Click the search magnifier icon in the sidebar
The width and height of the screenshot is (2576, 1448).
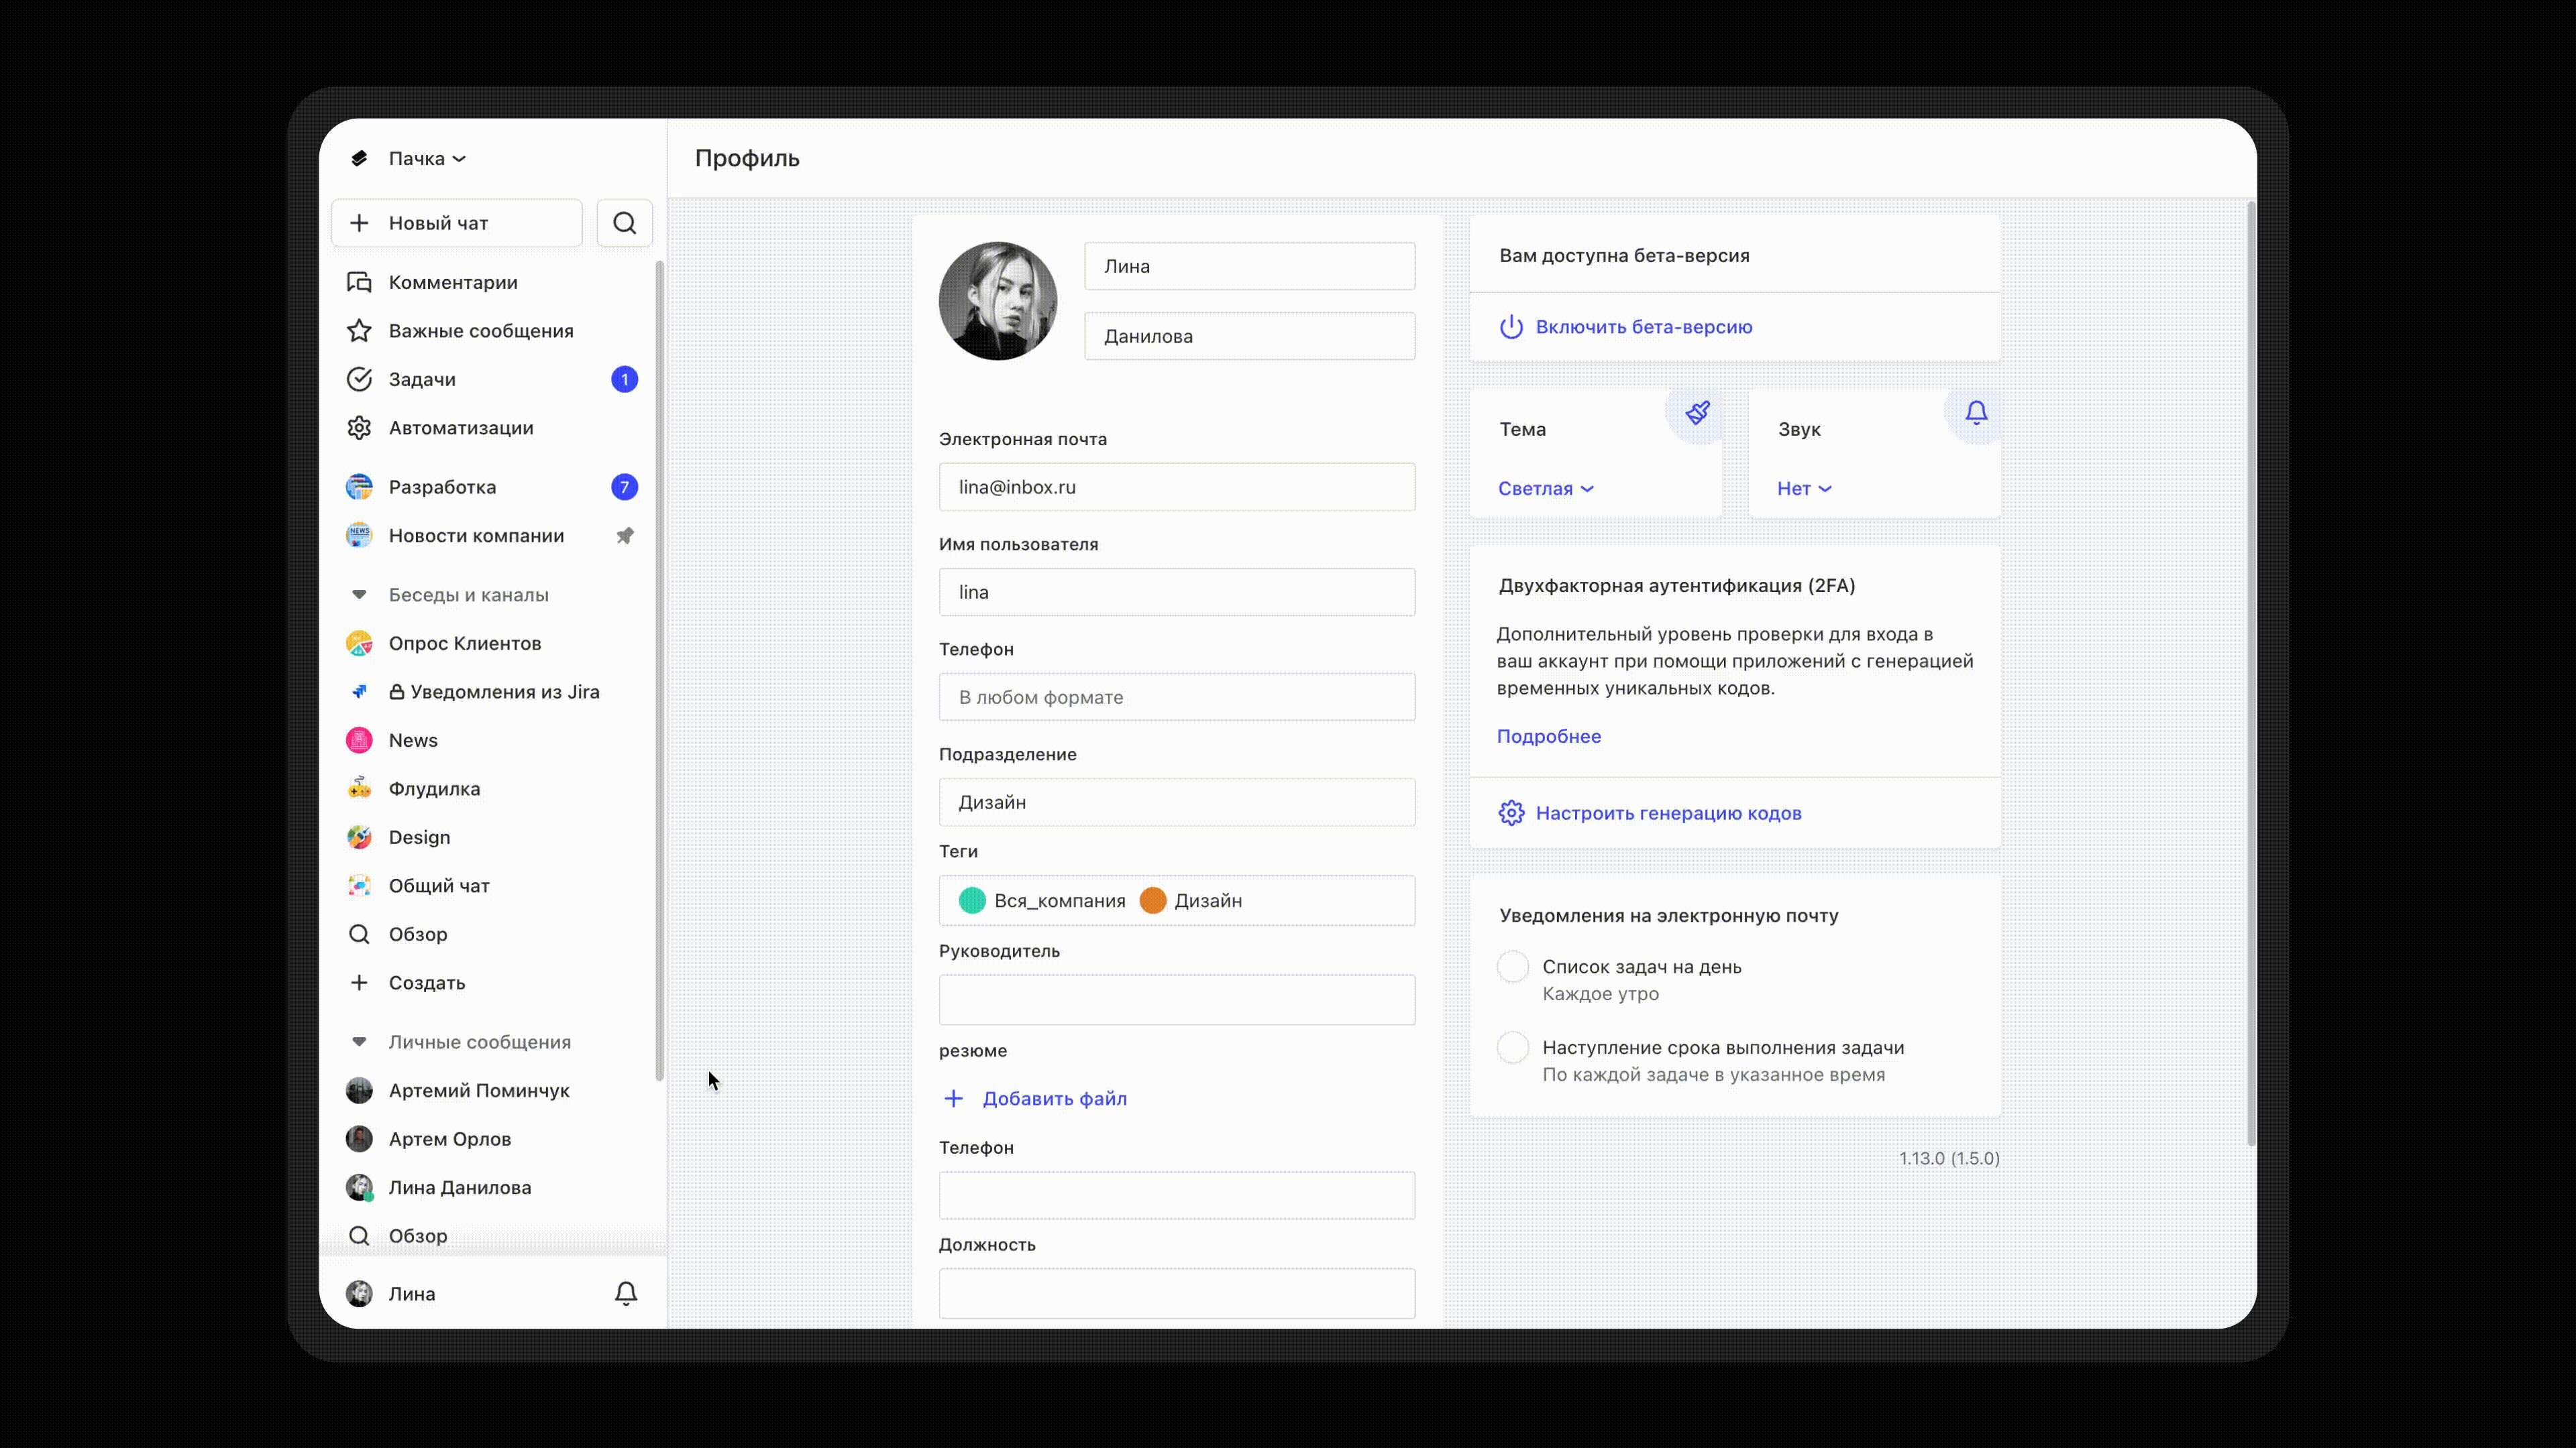(x=624, y=223)
